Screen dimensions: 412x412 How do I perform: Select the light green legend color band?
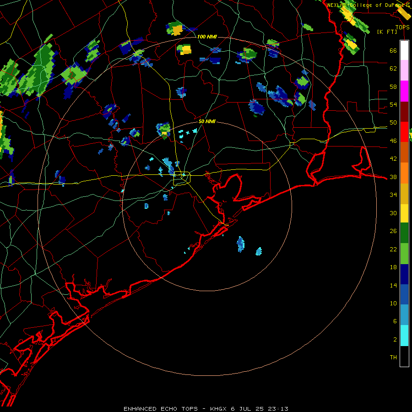click(x=404, y=254)
